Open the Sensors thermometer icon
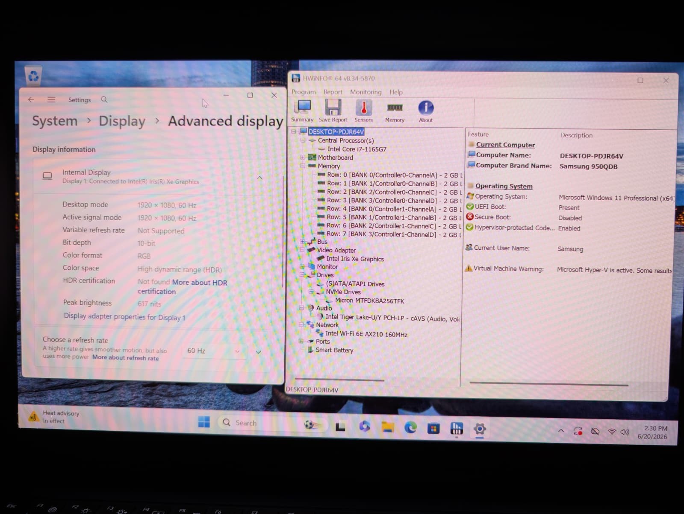This screenshot has height=514, width=684. click(x=364, y=111)
